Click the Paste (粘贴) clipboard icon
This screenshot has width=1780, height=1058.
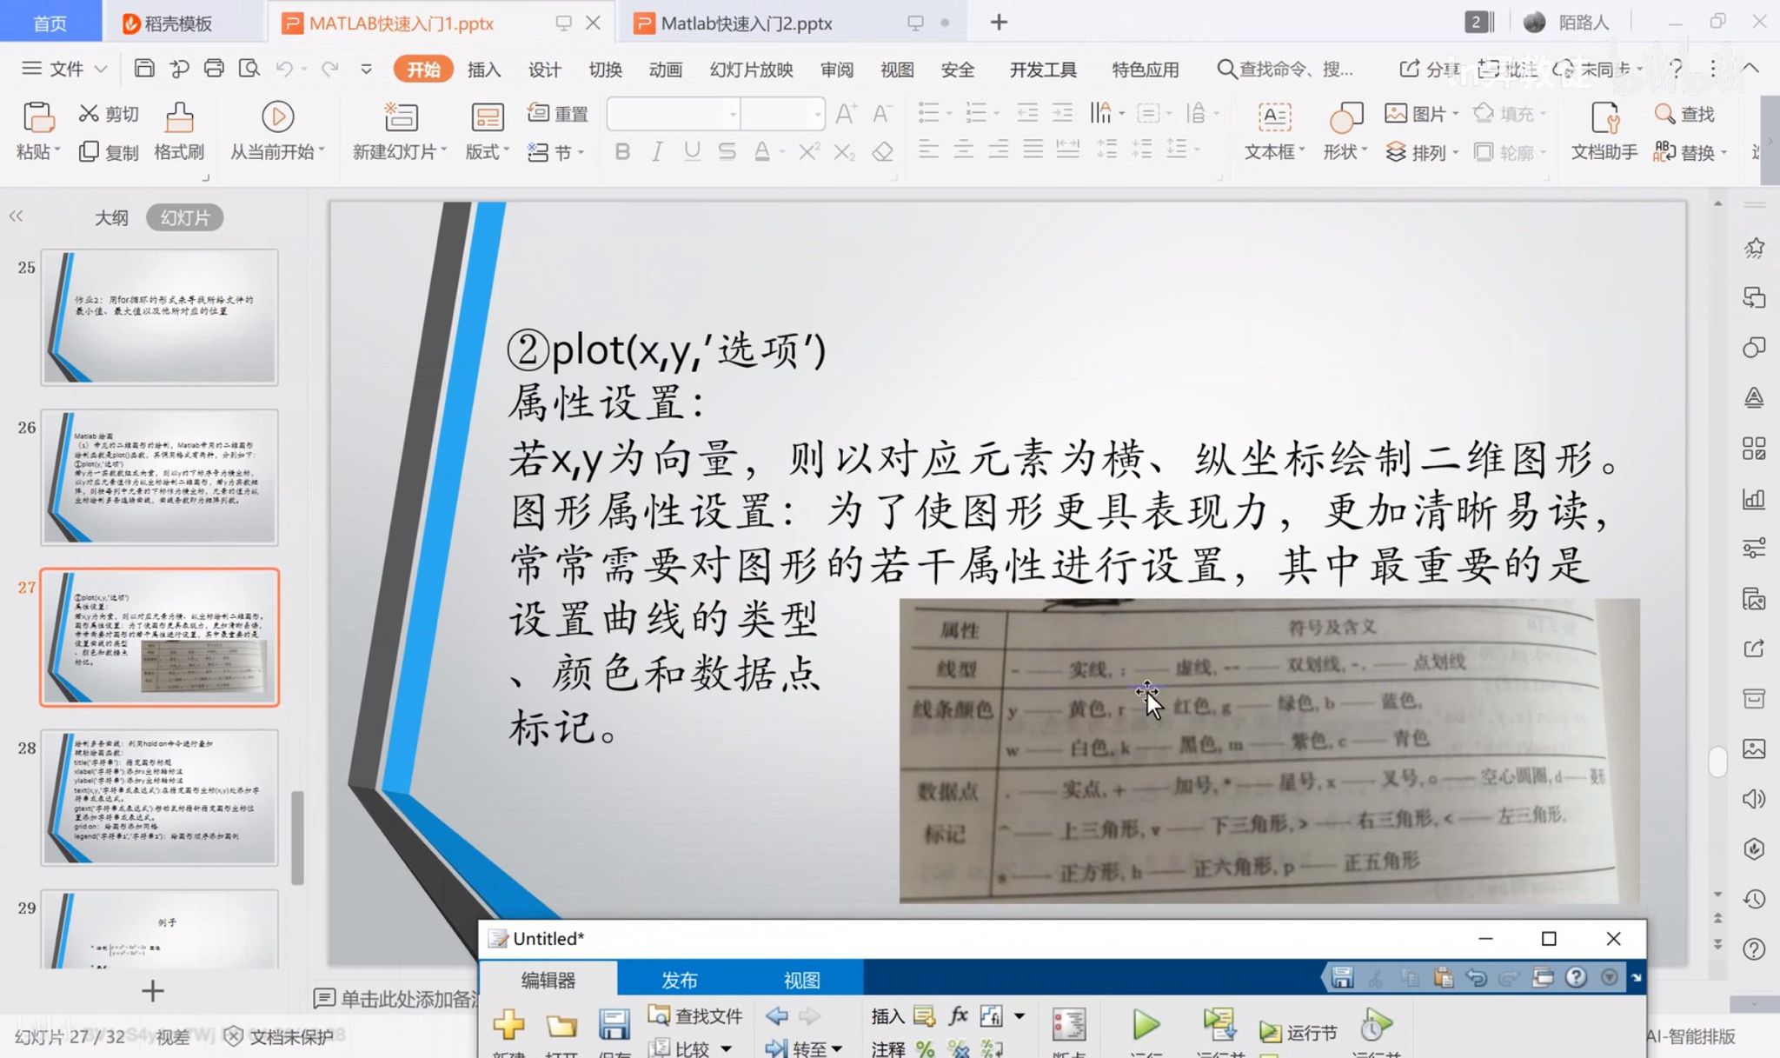click(x=37, y=117)
